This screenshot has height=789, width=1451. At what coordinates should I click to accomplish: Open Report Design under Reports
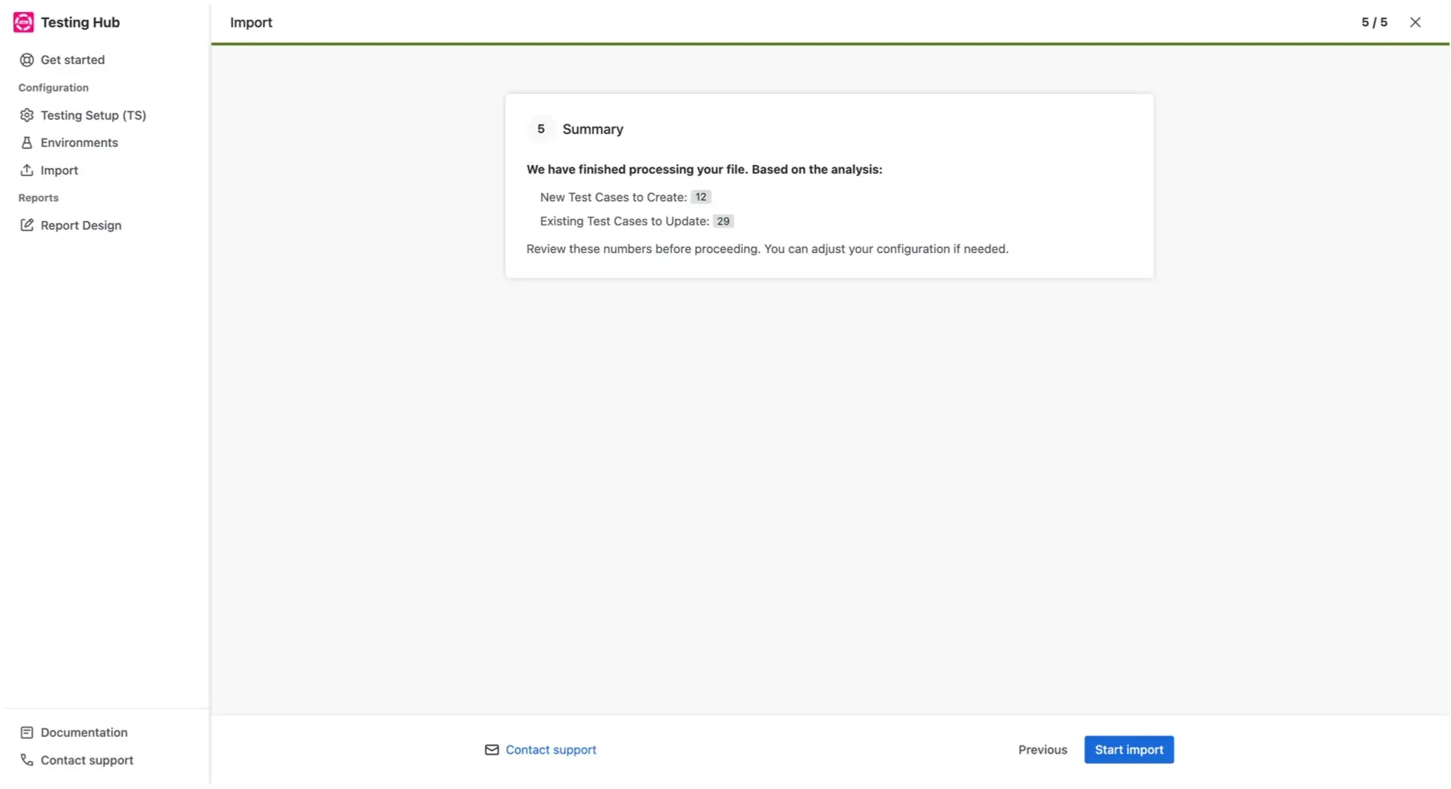pos(81,225)
